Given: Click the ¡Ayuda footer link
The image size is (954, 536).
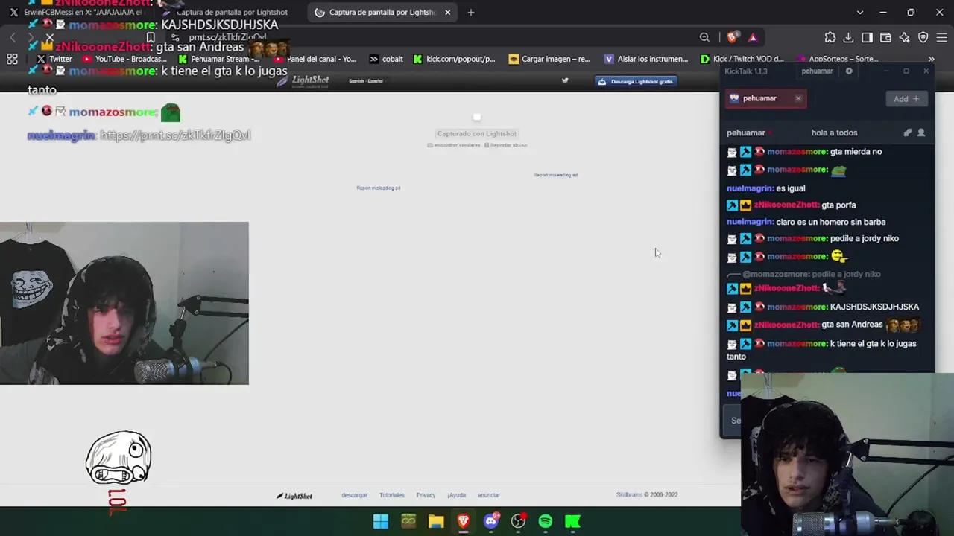Looking at the screenshot, I should (456, 495).
